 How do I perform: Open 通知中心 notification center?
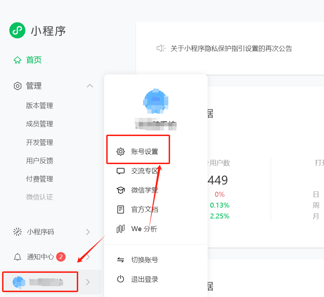(40, 257)
